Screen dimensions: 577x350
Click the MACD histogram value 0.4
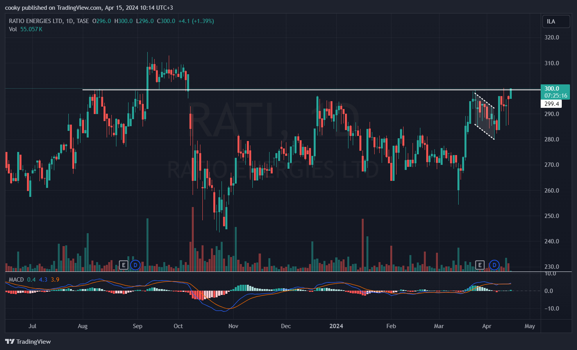click(31, 280)
